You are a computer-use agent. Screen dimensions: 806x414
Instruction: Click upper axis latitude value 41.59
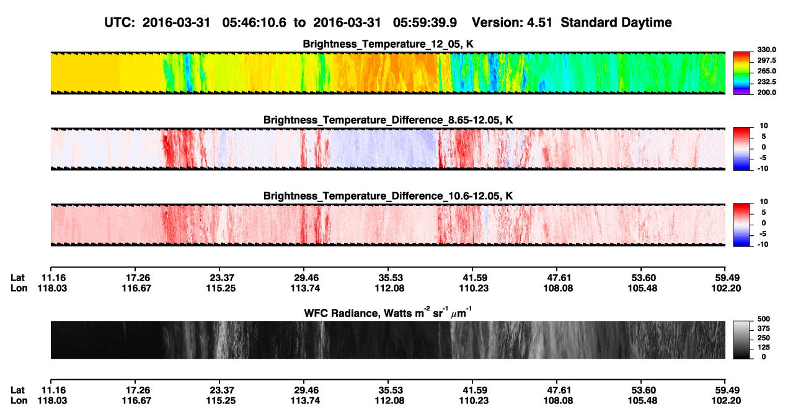pyautogui.click(x=472, y=278)
